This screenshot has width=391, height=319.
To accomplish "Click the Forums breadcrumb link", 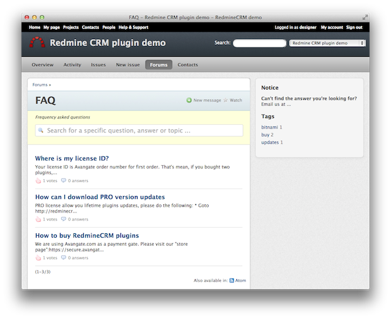I will click(x=40, y=84).
